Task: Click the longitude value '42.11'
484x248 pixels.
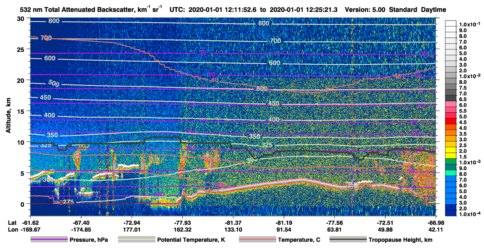Action: coord(436,229)
